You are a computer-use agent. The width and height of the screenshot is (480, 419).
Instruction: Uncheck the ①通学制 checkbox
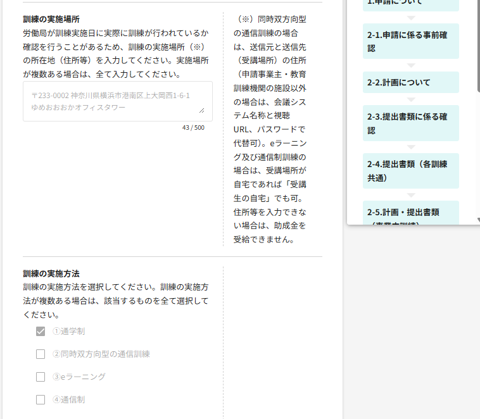pos(41,332)
